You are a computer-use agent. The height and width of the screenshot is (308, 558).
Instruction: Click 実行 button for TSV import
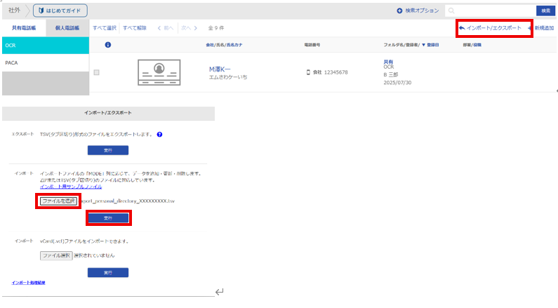[x=108, y=218]
